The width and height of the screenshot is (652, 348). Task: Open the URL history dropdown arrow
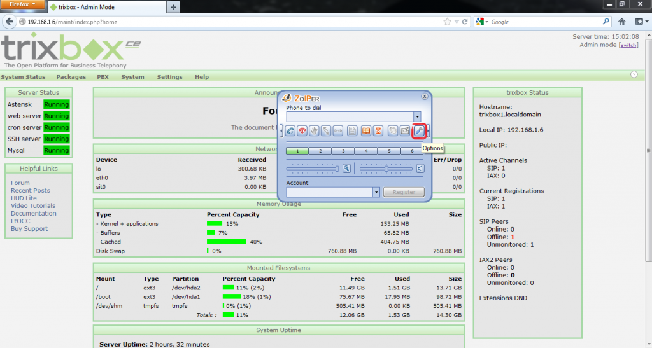point(457,22)
